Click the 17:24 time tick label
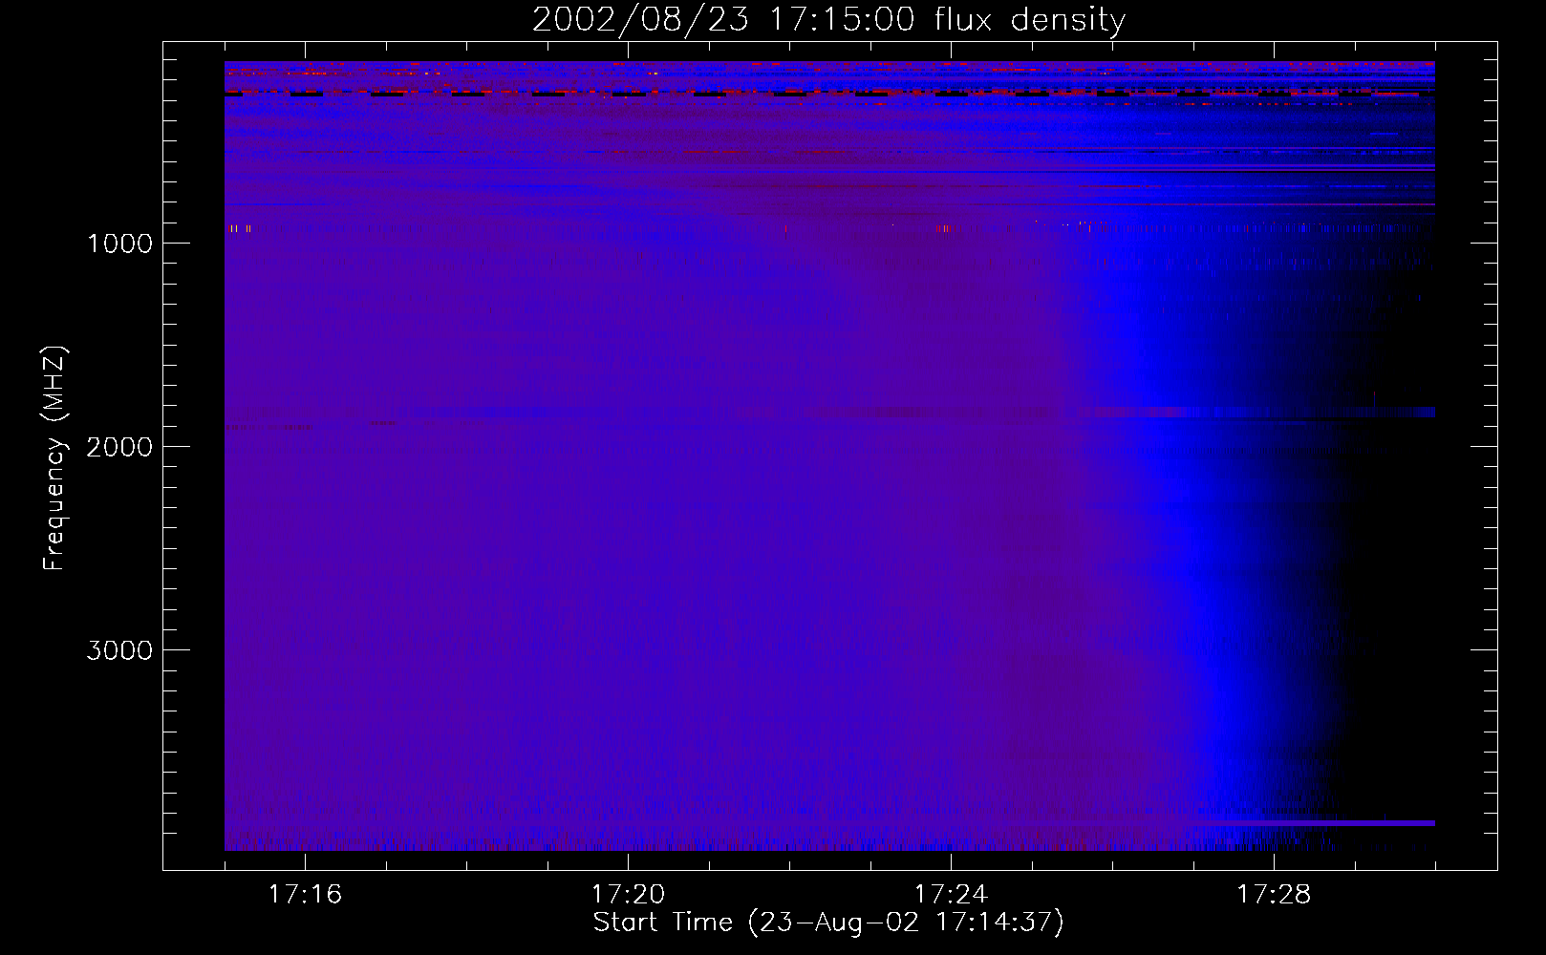Screen dimensions: 1546x955 pyautogui.click(x=951, y=894)
